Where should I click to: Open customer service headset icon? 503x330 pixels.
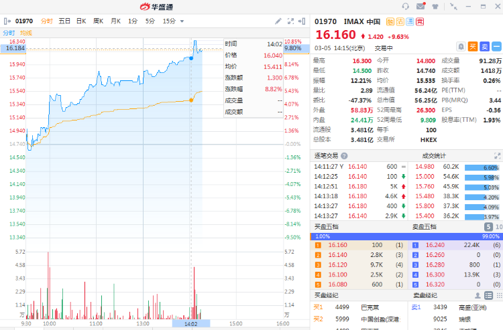click(406, 7)
